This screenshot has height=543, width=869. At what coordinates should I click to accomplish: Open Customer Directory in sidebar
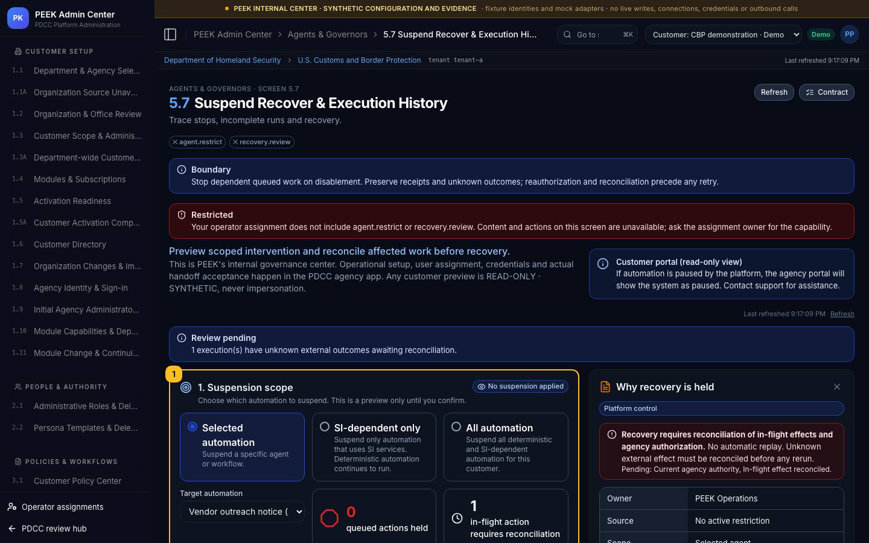click(x=77, y=244)
